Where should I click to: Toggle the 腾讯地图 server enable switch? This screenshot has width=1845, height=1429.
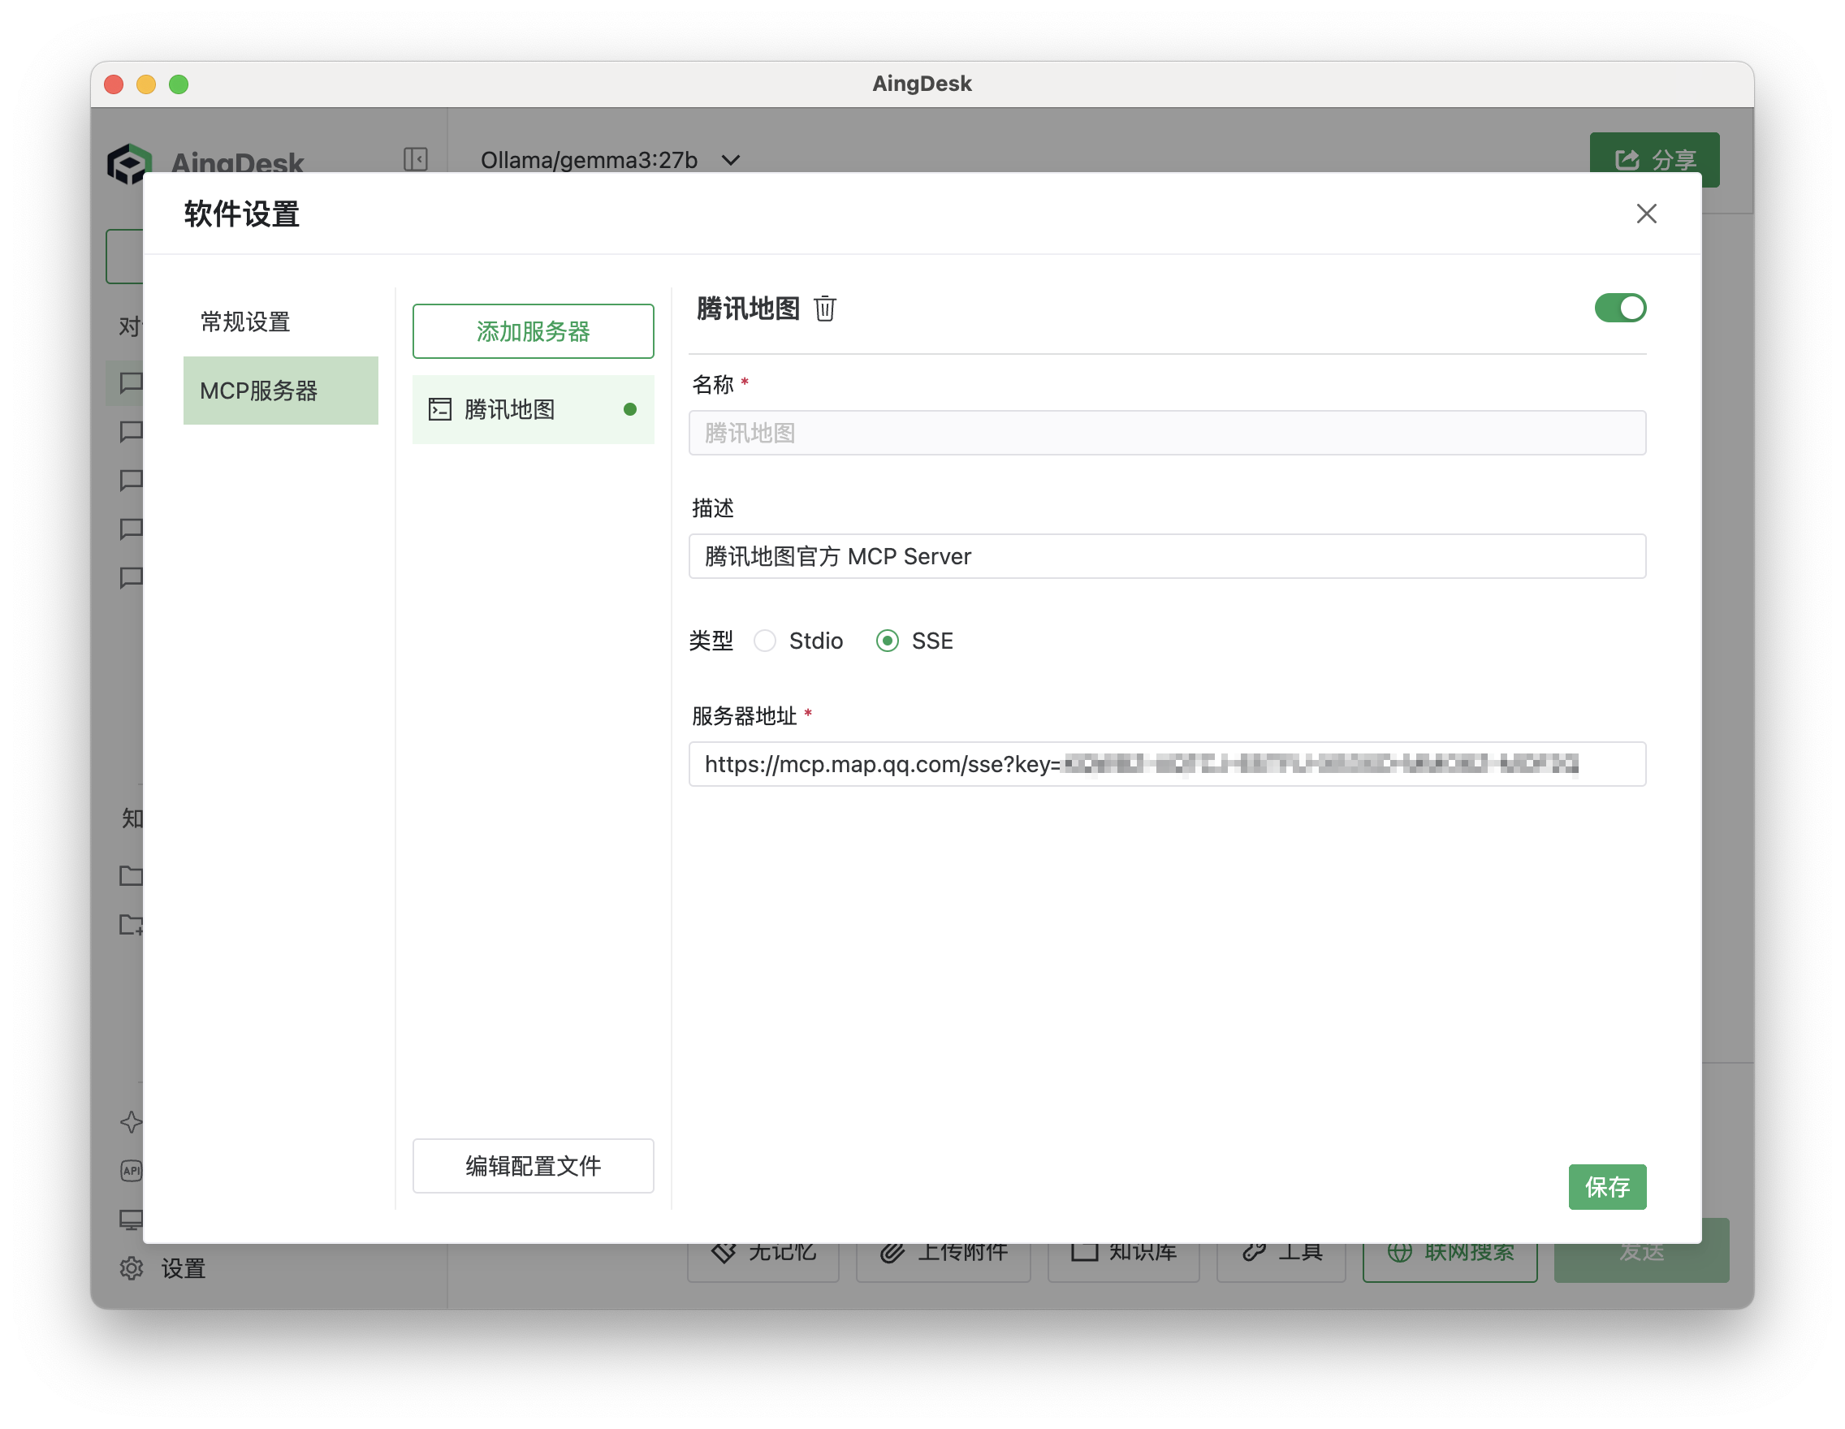[1619, 309]
